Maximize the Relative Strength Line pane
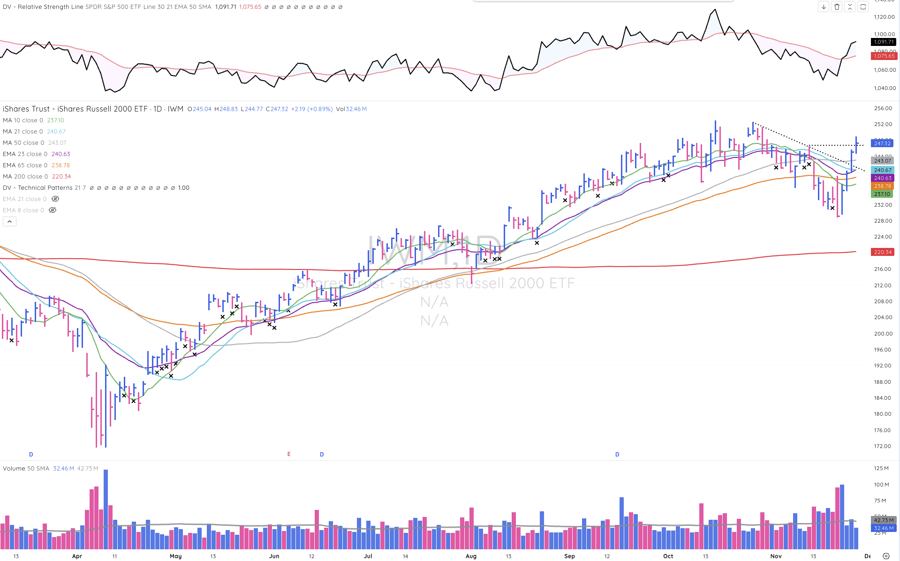The width and height of the screenshot is (900, 561). (x=863, y=7)
